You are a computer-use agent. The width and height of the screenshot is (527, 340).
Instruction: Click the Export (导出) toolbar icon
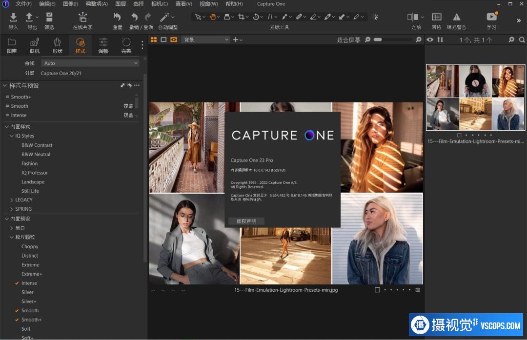pos(29,17)
